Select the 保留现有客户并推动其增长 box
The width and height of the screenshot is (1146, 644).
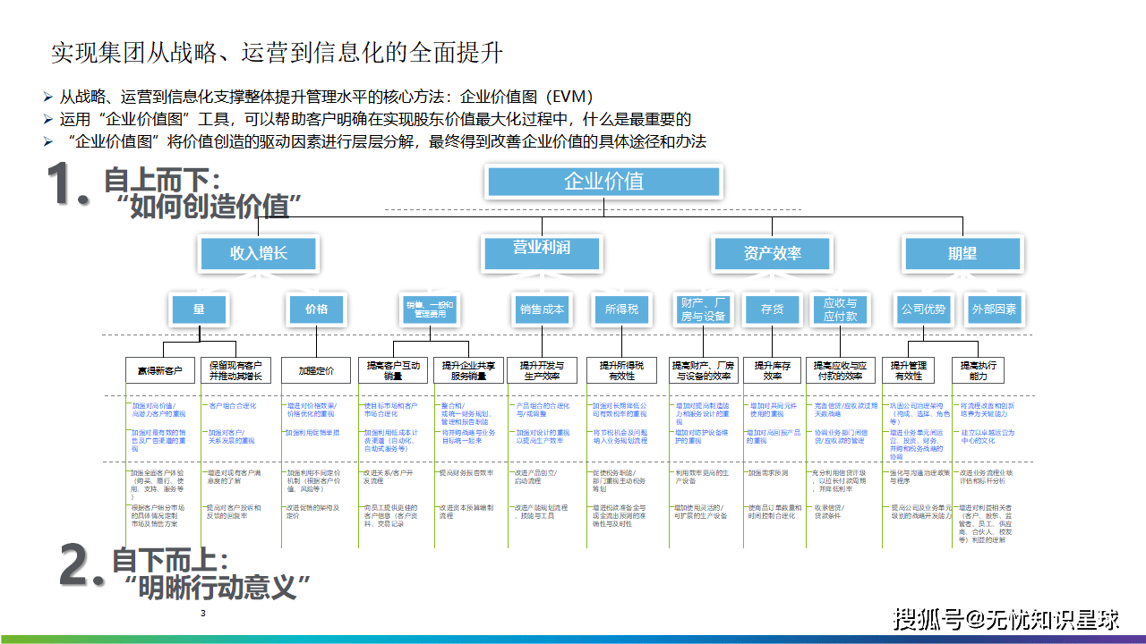click(x=235, y=370)
